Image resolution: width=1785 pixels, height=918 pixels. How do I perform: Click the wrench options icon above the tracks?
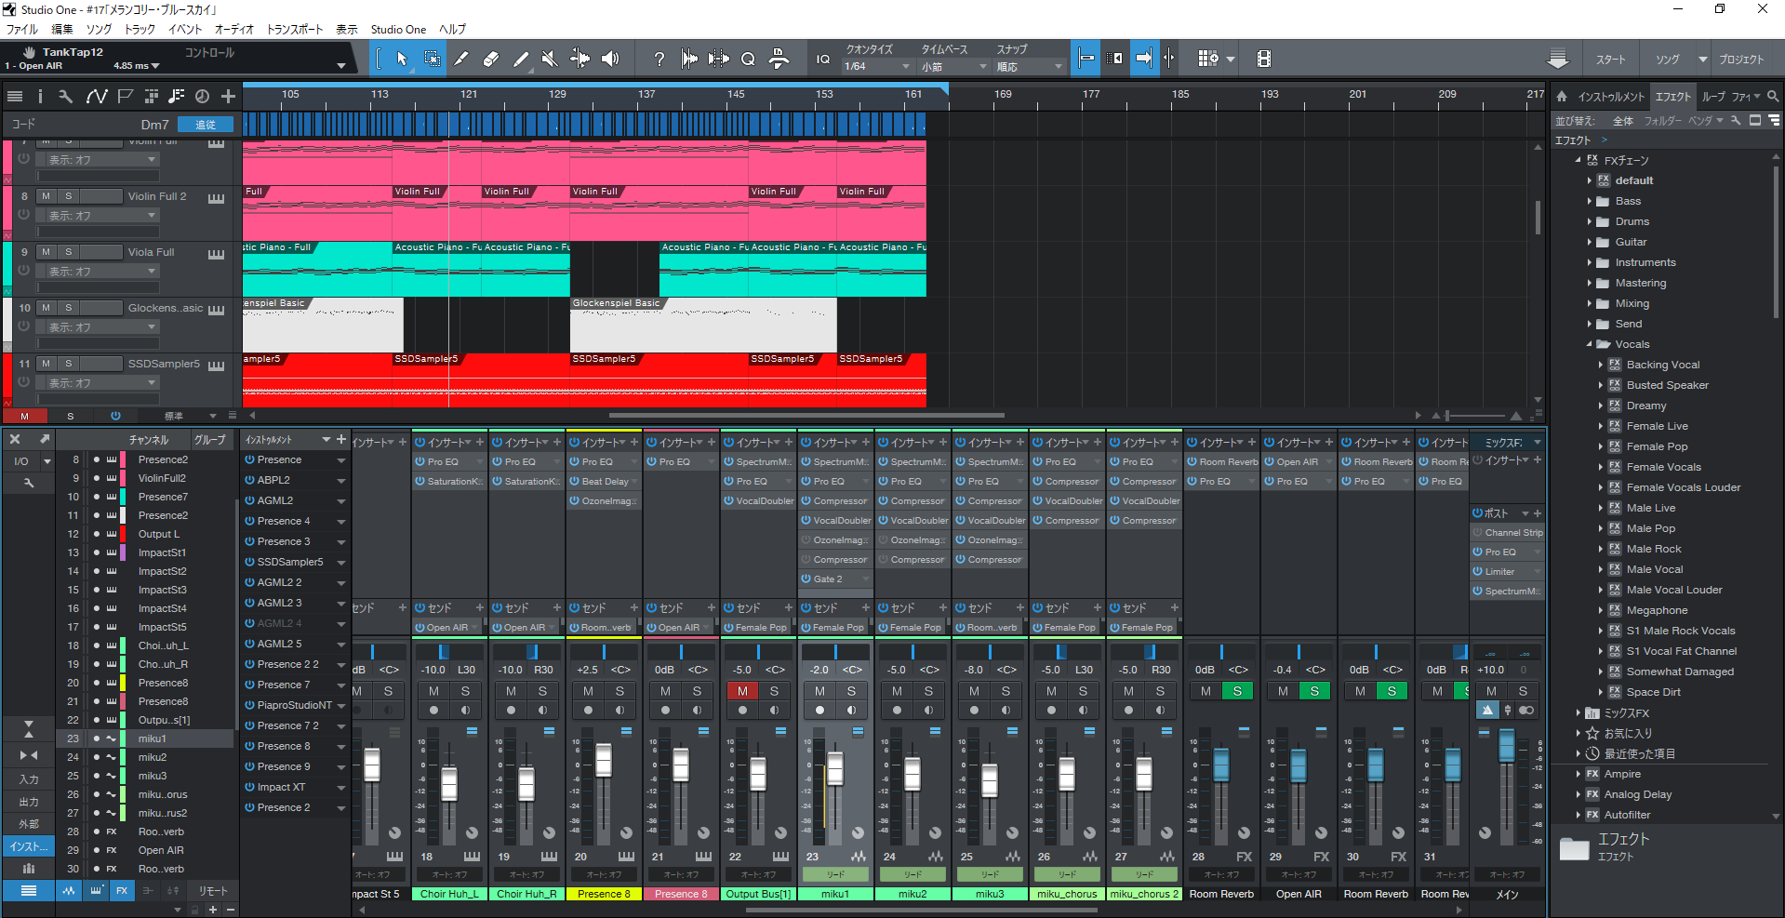pyautogui.click(x=65, y=96)
